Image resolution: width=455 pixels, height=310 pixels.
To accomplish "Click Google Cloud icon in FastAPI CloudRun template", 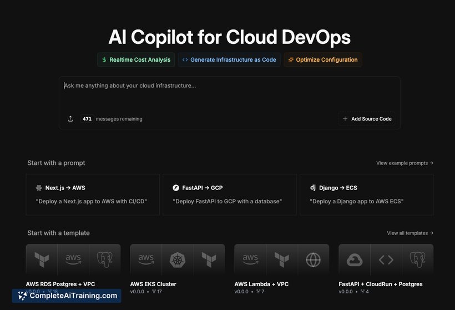I will (355, 260).
